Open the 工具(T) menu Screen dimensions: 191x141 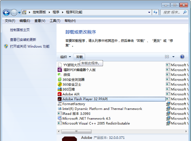click(55, 21)
